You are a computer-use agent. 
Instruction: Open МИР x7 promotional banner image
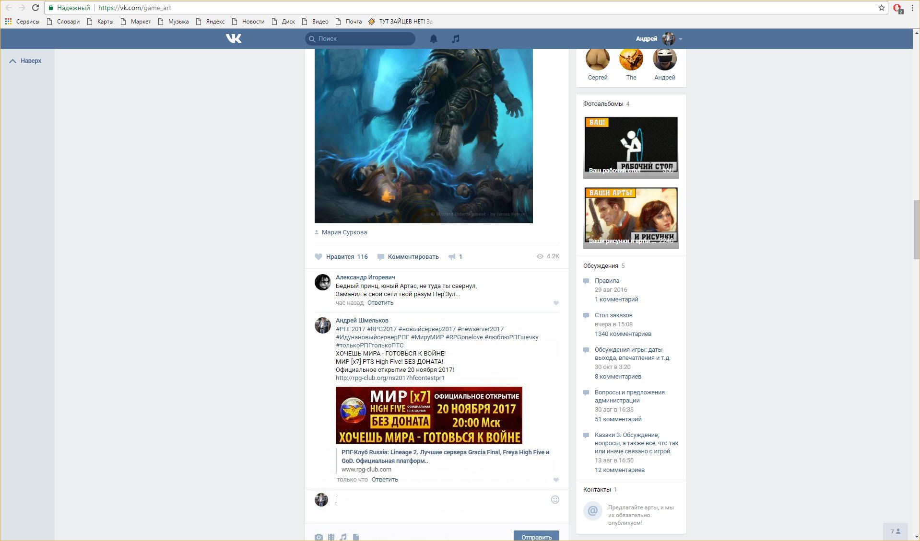[x=429, y=415]
